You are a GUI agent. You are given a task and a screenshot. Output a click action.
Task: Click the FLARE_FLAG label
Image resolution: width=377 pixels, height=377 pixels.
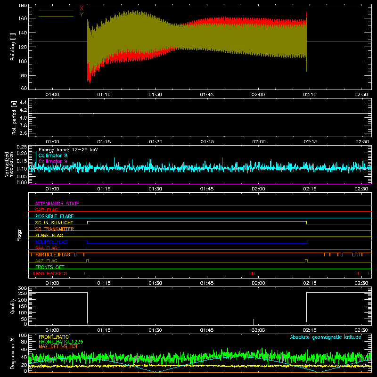pyautogui.click(x=49, y=235)
